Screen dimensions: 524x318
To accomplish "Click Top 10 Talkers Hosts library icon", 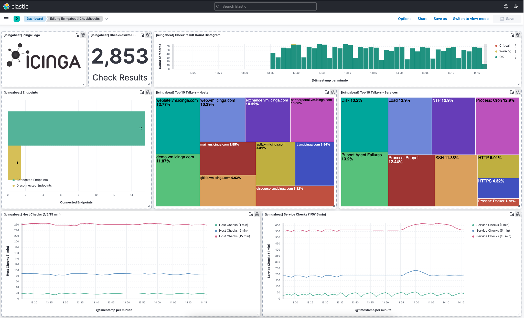I will pyautogui.click(x=327, y=92).
